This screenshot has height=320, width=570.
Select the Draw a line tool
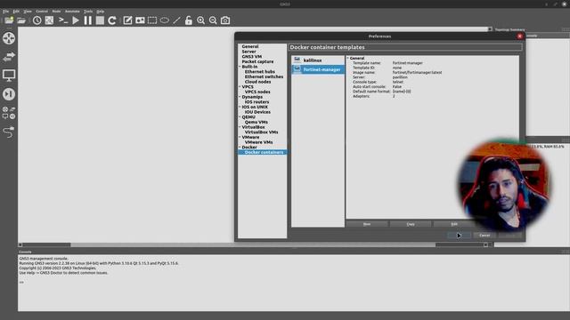pos(176,20)
